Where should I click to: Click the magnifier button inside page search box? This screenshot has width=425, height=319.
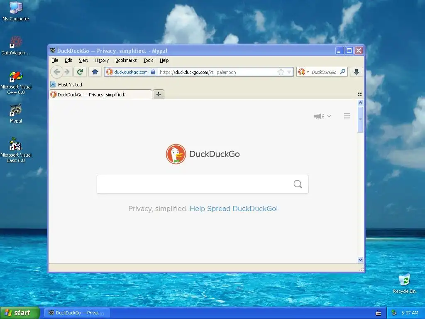[x=298, y=184]
